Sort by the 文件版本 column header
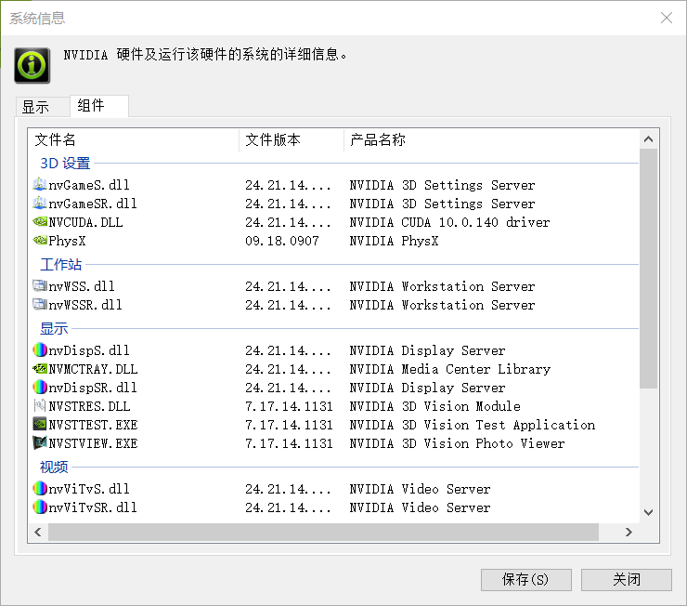Viewport: 687px width, 606px height. coord(292,139)
